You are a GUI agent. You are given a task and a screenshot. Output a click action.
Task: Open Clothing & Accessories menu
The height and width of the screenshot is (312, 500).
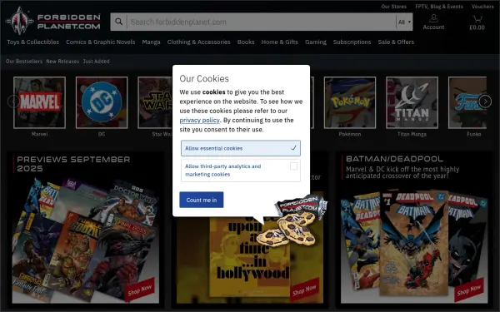tap(198, 42)
